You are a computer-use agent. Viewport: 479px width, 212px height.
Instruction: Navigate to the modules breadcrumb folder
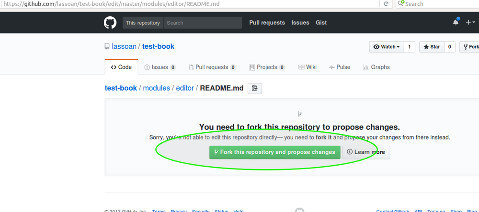coord(156,88)
